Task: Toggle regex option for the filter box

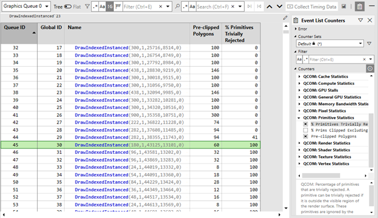Action: pyautogui.click(x=95, y=7)
